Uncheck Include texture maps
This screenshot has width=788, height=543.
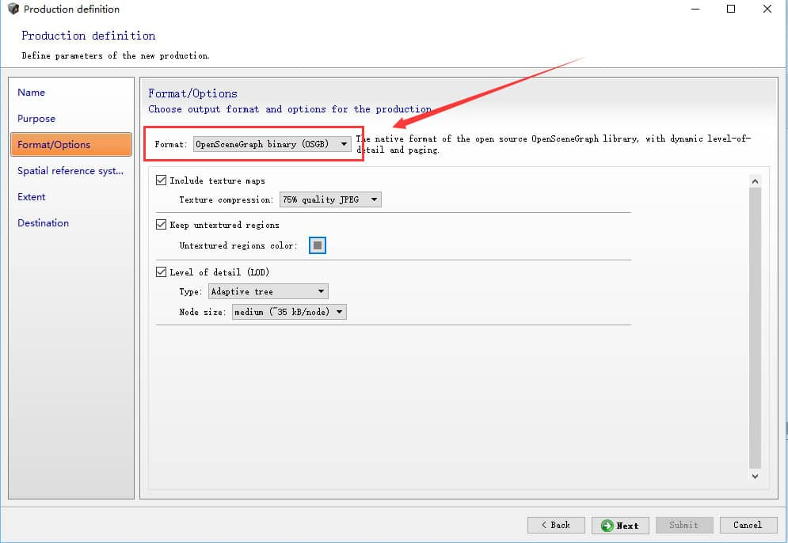162,180
